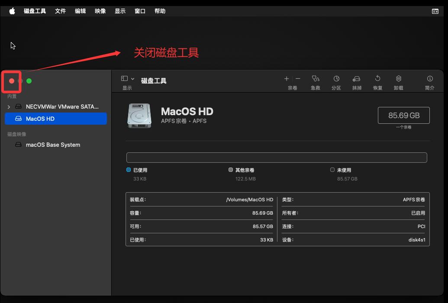Click the 内置 sidebar section header
The image size is (448, 303).
[x=12, y=97]
